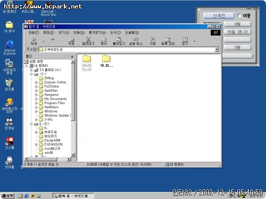Open the 도구(T) menu

pyautogui.click(x=115, y=32)
